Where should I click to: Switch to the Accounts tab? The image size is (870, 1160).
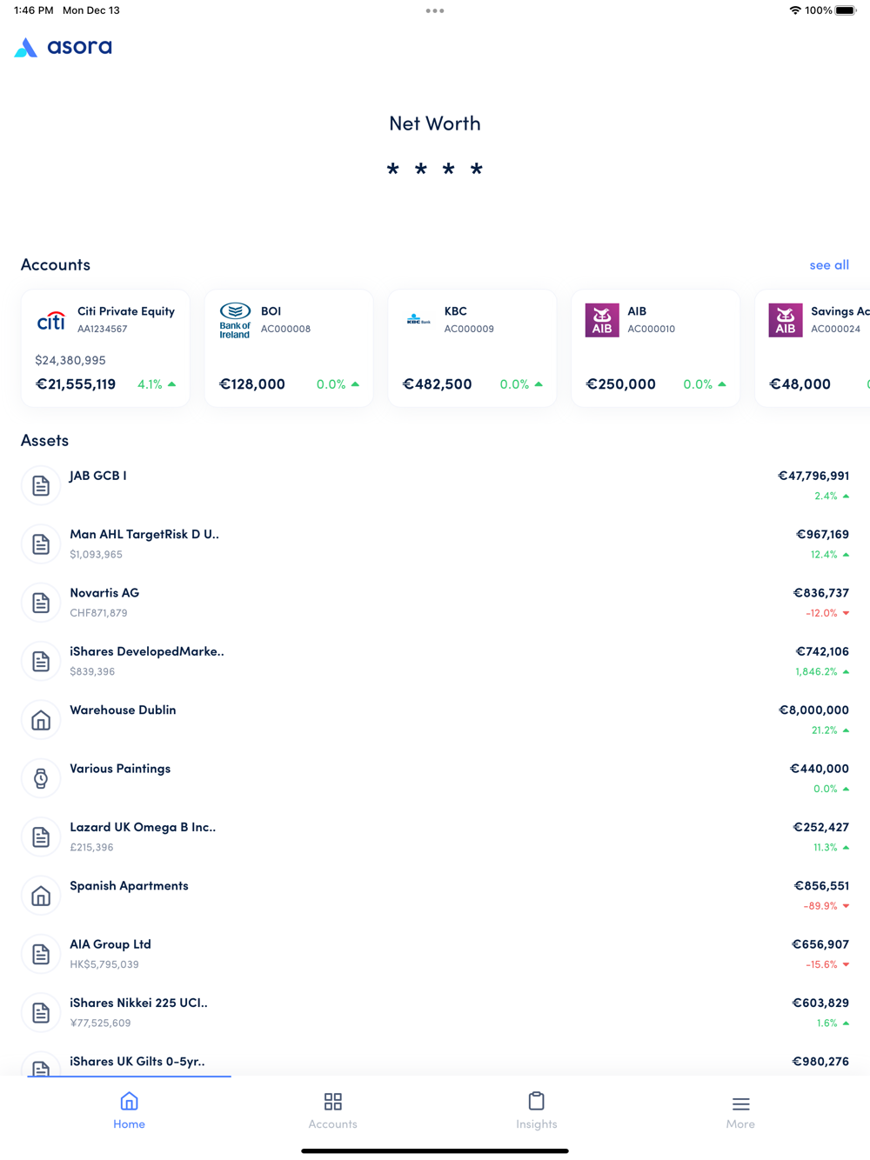tap(332, 1110)
